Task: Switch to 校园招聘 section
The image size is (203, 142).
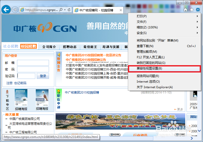Action: [x=28, y=46]
